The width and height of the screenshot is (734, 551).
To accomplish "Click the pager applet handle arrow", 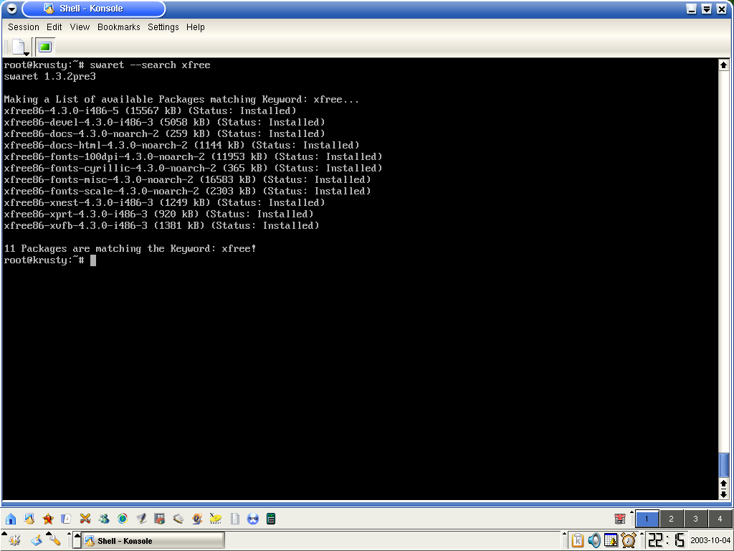I will 632,512.
